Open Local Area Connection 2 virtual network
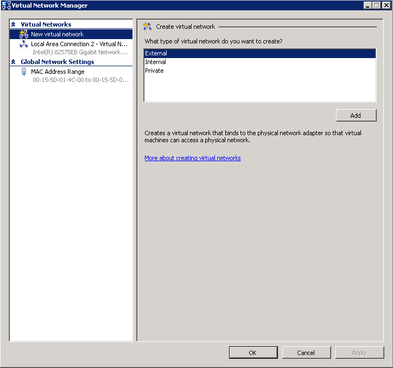The image size is (393, 368). [79, 44]
